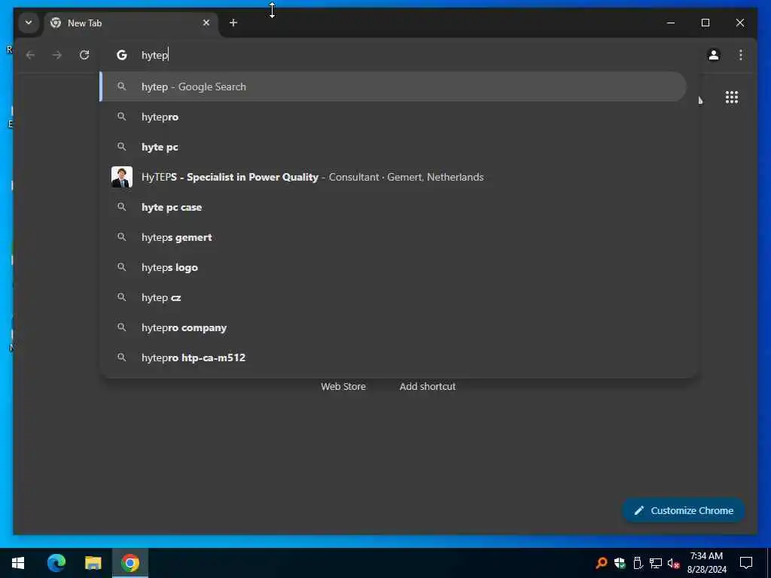Open the Windows Start menu
The height and width of the screenshot is (578, 771).
click(x=18, y=563)
